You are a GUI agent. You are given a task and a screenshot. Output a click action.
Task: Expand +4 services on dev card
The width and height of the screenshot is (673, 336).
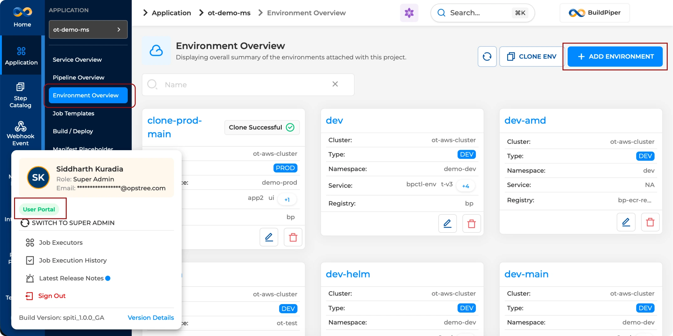click(465, 186)
